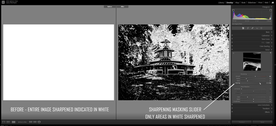276x126 pixels.
Task: Switch to the Library module
Action: (x=221, y=3)
